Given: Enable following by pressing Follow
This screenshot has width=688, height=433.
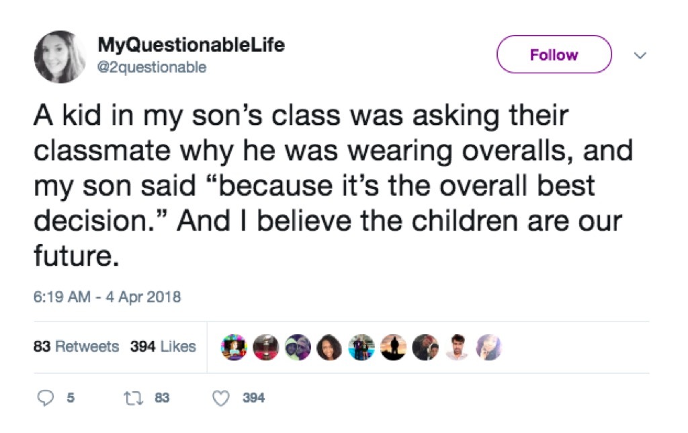Looking at the screenshot, I should (x=553, y=54).
